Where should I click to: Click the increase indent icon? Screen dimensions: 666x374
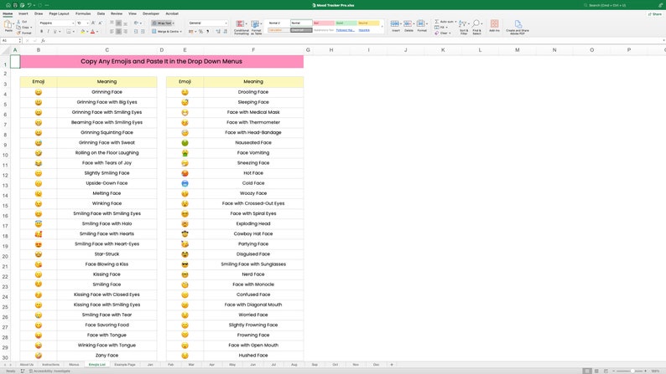143,31
